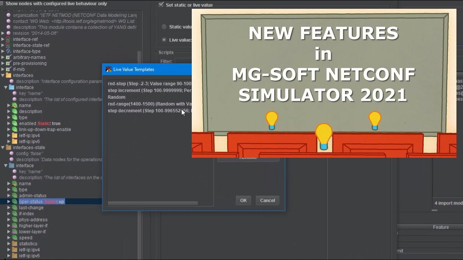Click the arbitrary-names feature icon
463x260 pixels.
tap(8, 57)
